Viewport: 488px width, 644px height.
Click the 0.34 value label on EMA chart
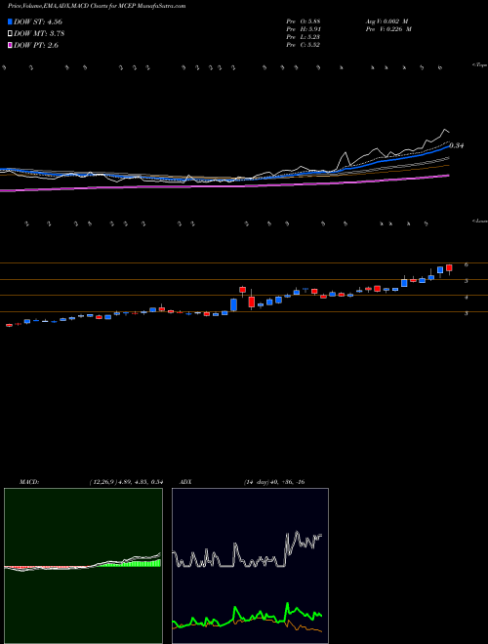[x=457, y=145]
